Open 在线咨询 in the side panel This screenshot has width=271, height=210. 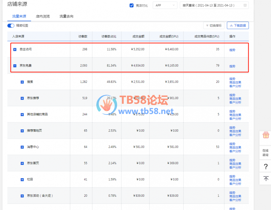click(265, 153)
